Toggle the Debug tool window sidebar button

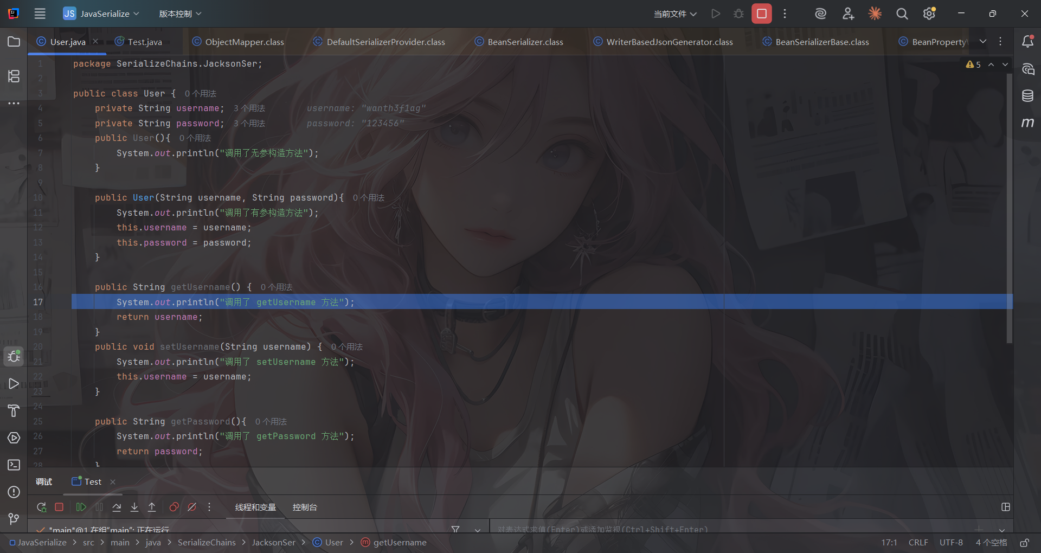pos(14,356)
